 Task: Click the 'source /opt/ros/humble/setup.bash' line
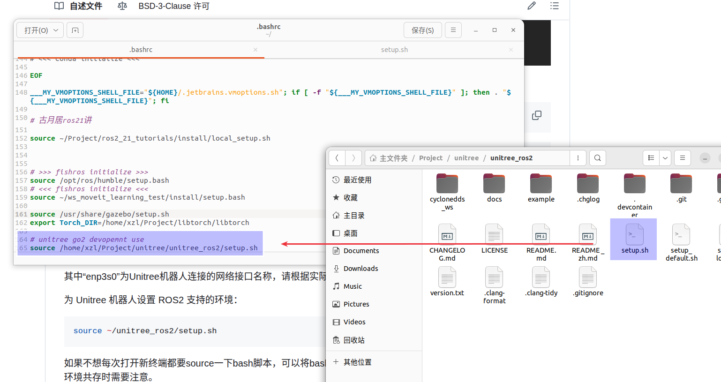click(x=99, y=180)
